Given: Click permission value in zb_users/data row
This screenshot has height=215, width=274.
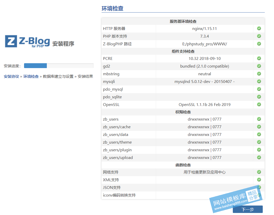Looking at the screenshot, I should click(x=204, y=135).
